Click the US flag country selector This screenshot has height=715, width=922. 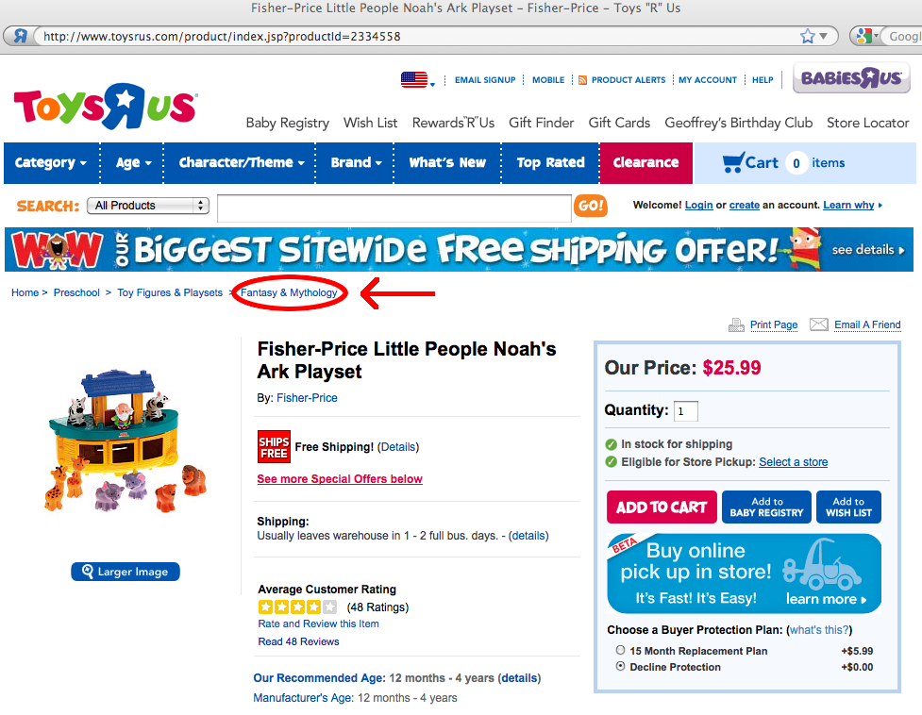click(x=417, y=80)
